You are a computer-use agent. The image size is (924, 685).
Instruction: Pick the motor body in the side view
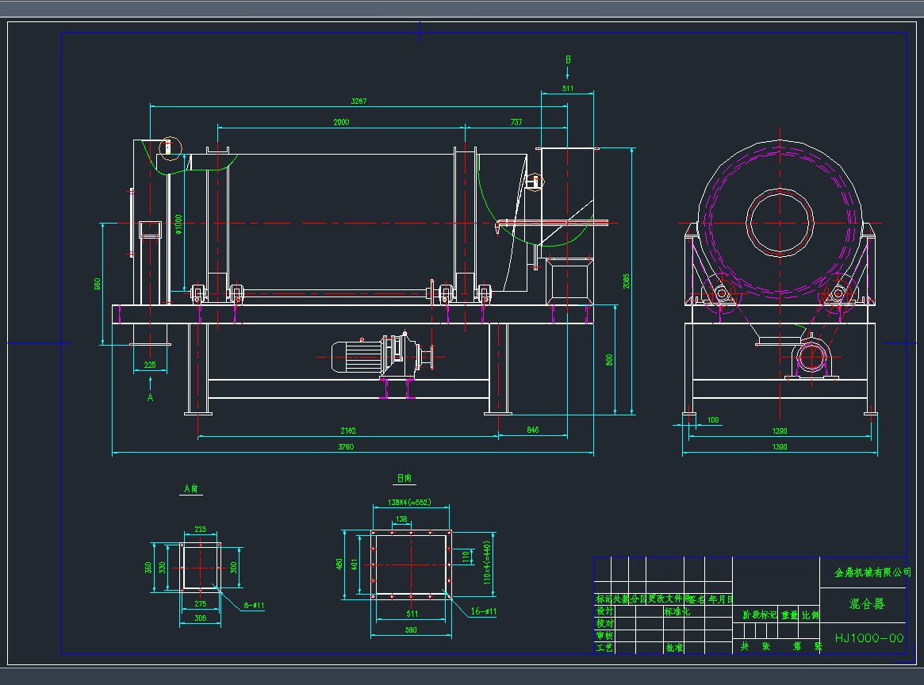pyautogui.click(x=355, y=357)
